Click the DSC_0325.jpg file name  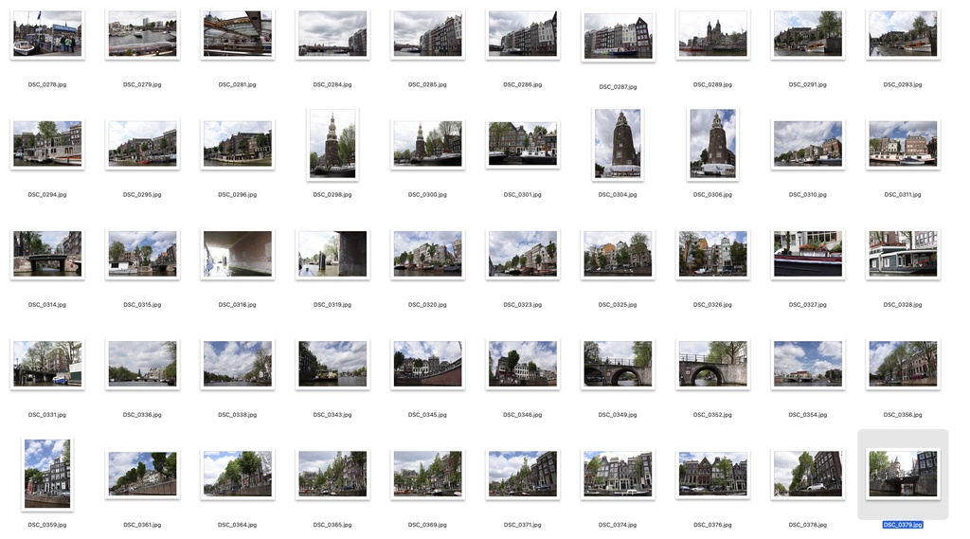click(x=618, y=304)
